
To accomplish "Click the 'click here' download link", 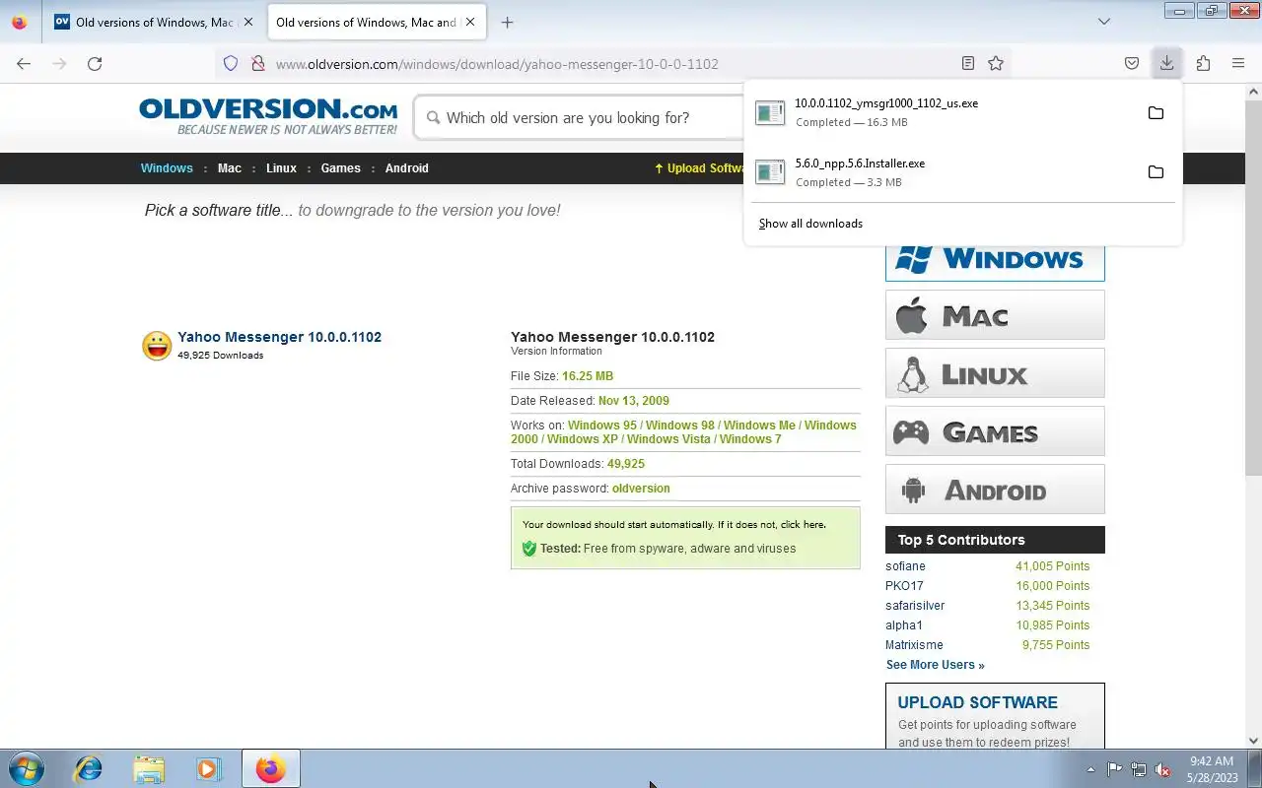I will (x=803, y=525).
